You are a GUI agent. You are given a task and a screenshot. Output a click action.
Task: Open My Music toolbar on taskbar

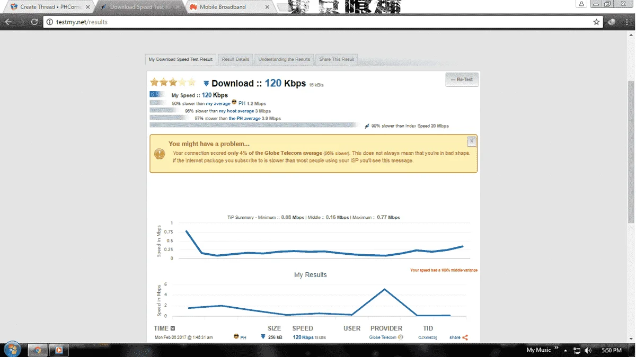point(538,350)
